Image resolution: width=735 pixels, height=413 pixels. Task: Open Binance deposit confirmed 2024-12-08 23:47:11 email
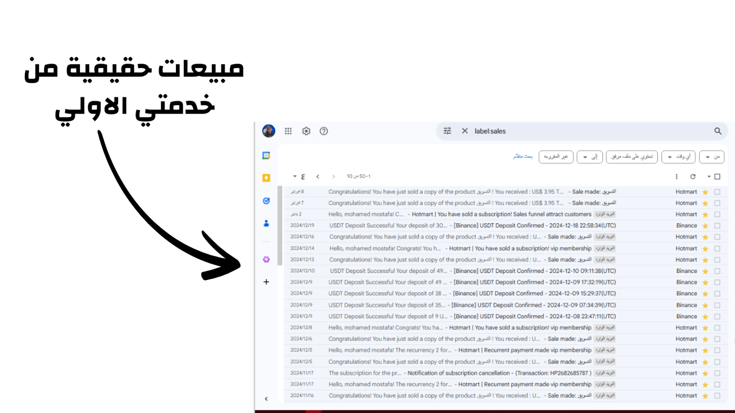point(505,317)
